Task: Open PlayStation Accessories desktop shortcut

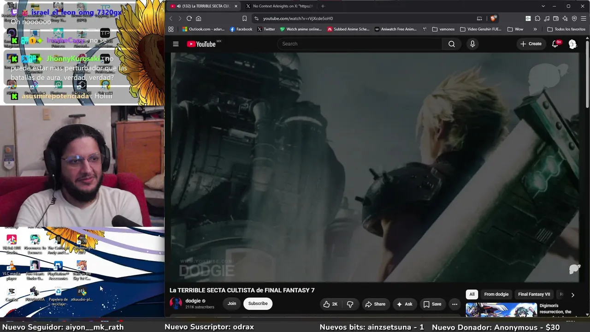Action: coord(58,271)
